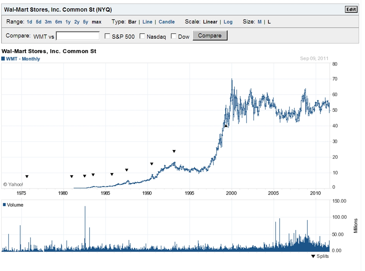Focus the WMT vs compare input field
The width and height of the screenshot is (365, 271).
pos(78,36)
